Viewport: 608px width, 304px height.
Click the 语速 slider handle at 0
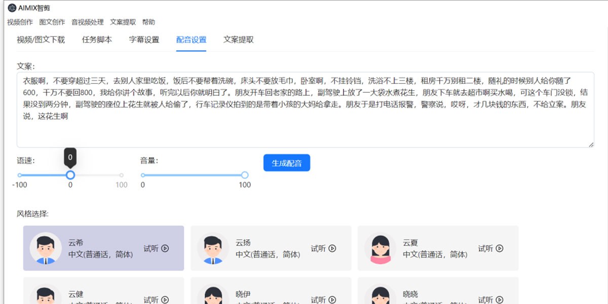point(70,175)
